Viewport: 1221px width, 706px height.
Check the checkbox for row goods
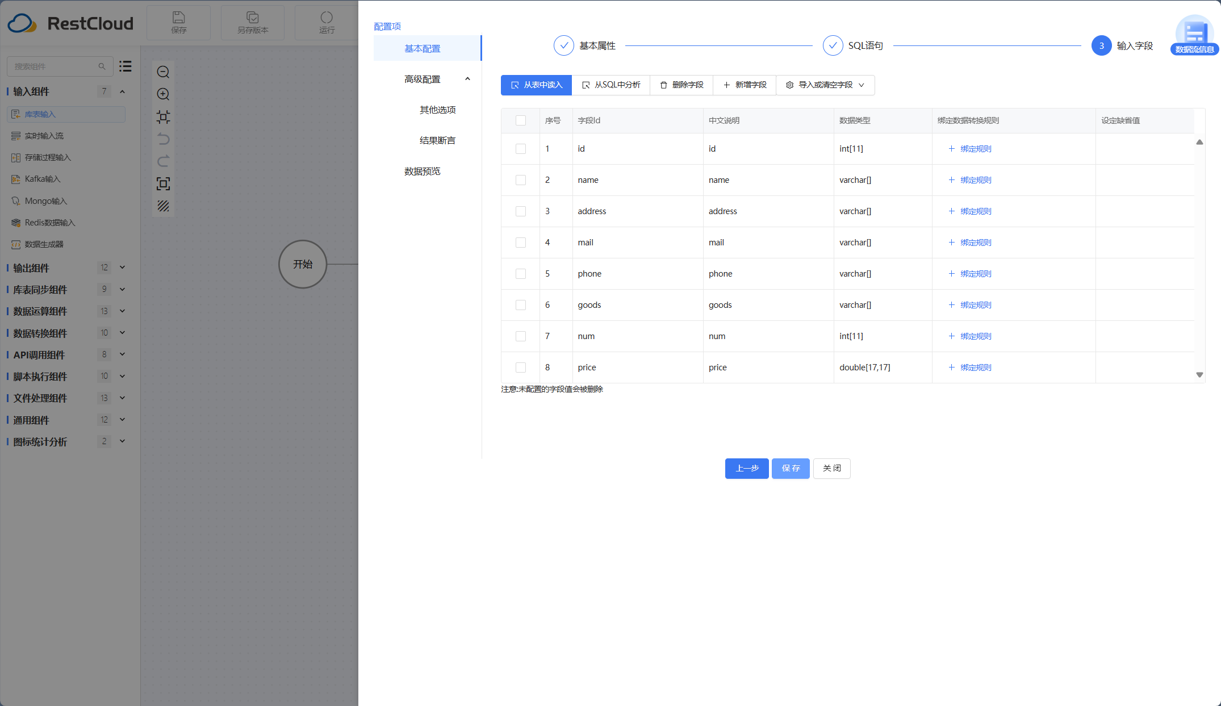(521, 305)
